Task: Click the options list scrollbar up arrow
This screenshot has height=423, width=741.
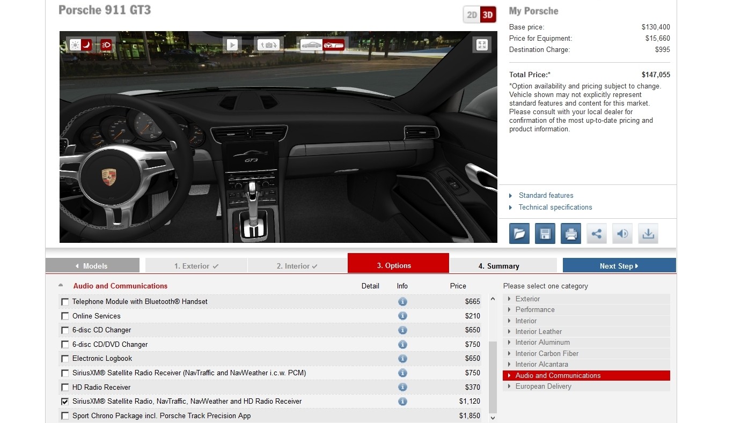Action: (x=493, y=299)
